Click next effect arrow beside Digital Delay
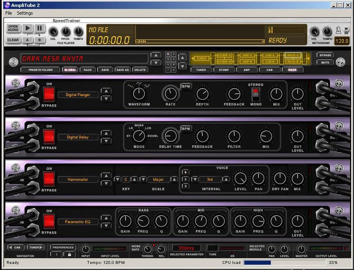354x270 pixels. click(x=106, y=141)
